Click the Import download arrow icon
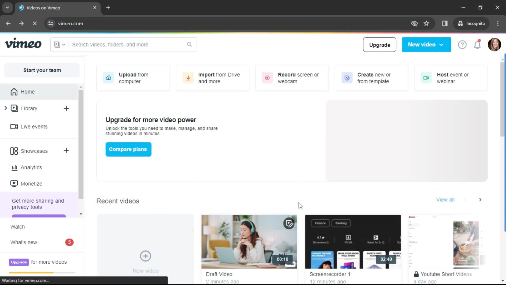Viewport: 506px width, 285px height. tap(188, 78)
